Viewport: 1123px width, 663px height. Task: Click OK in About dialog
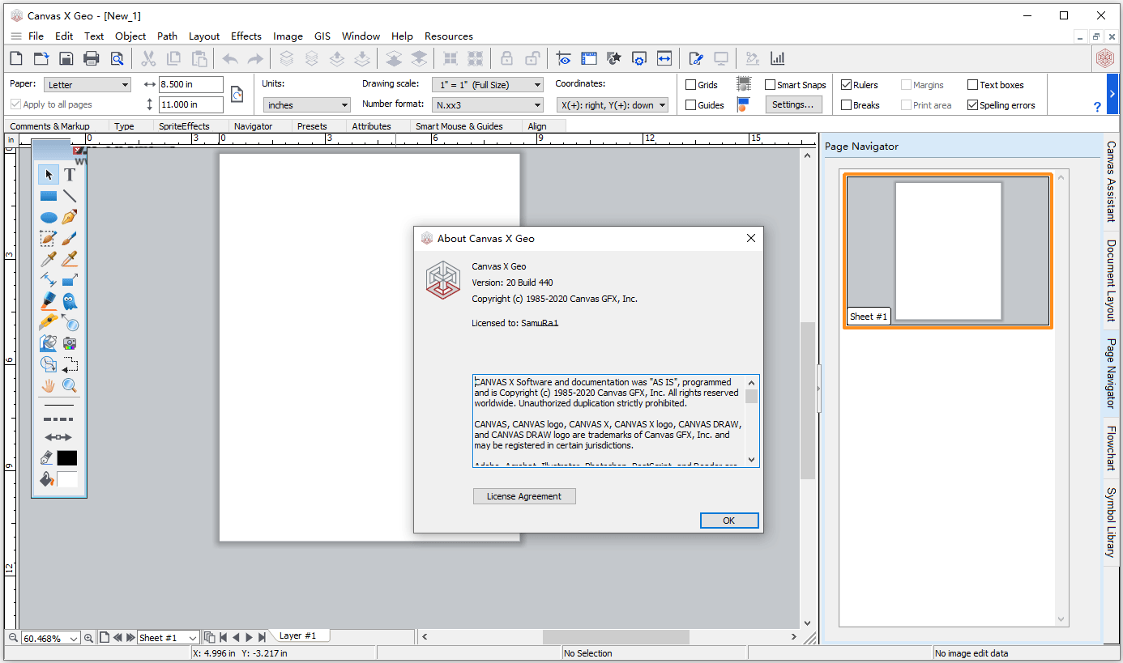coord(729,521)
